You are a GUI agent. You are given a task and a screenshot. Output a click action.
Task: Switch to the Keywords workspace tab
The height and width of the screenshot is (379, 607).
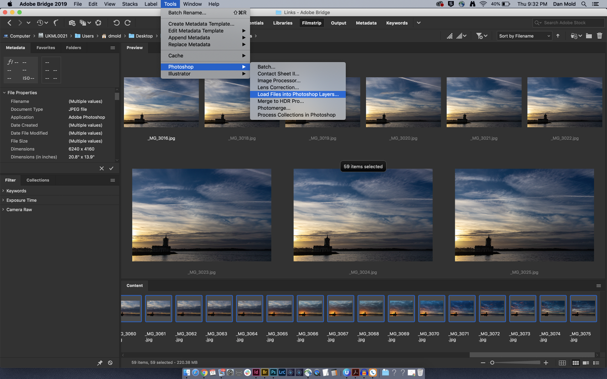397,23
